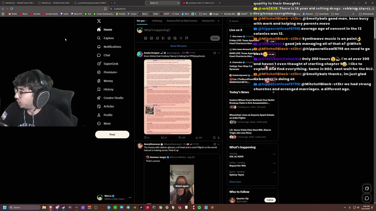This screenshot has width=376, height=211.
Task: Click the X logo in the sidebar
Action: 99,21
